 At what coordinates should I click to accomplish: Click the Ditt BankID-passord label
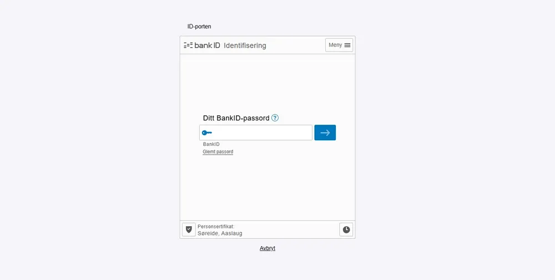(x=236, y=118)
